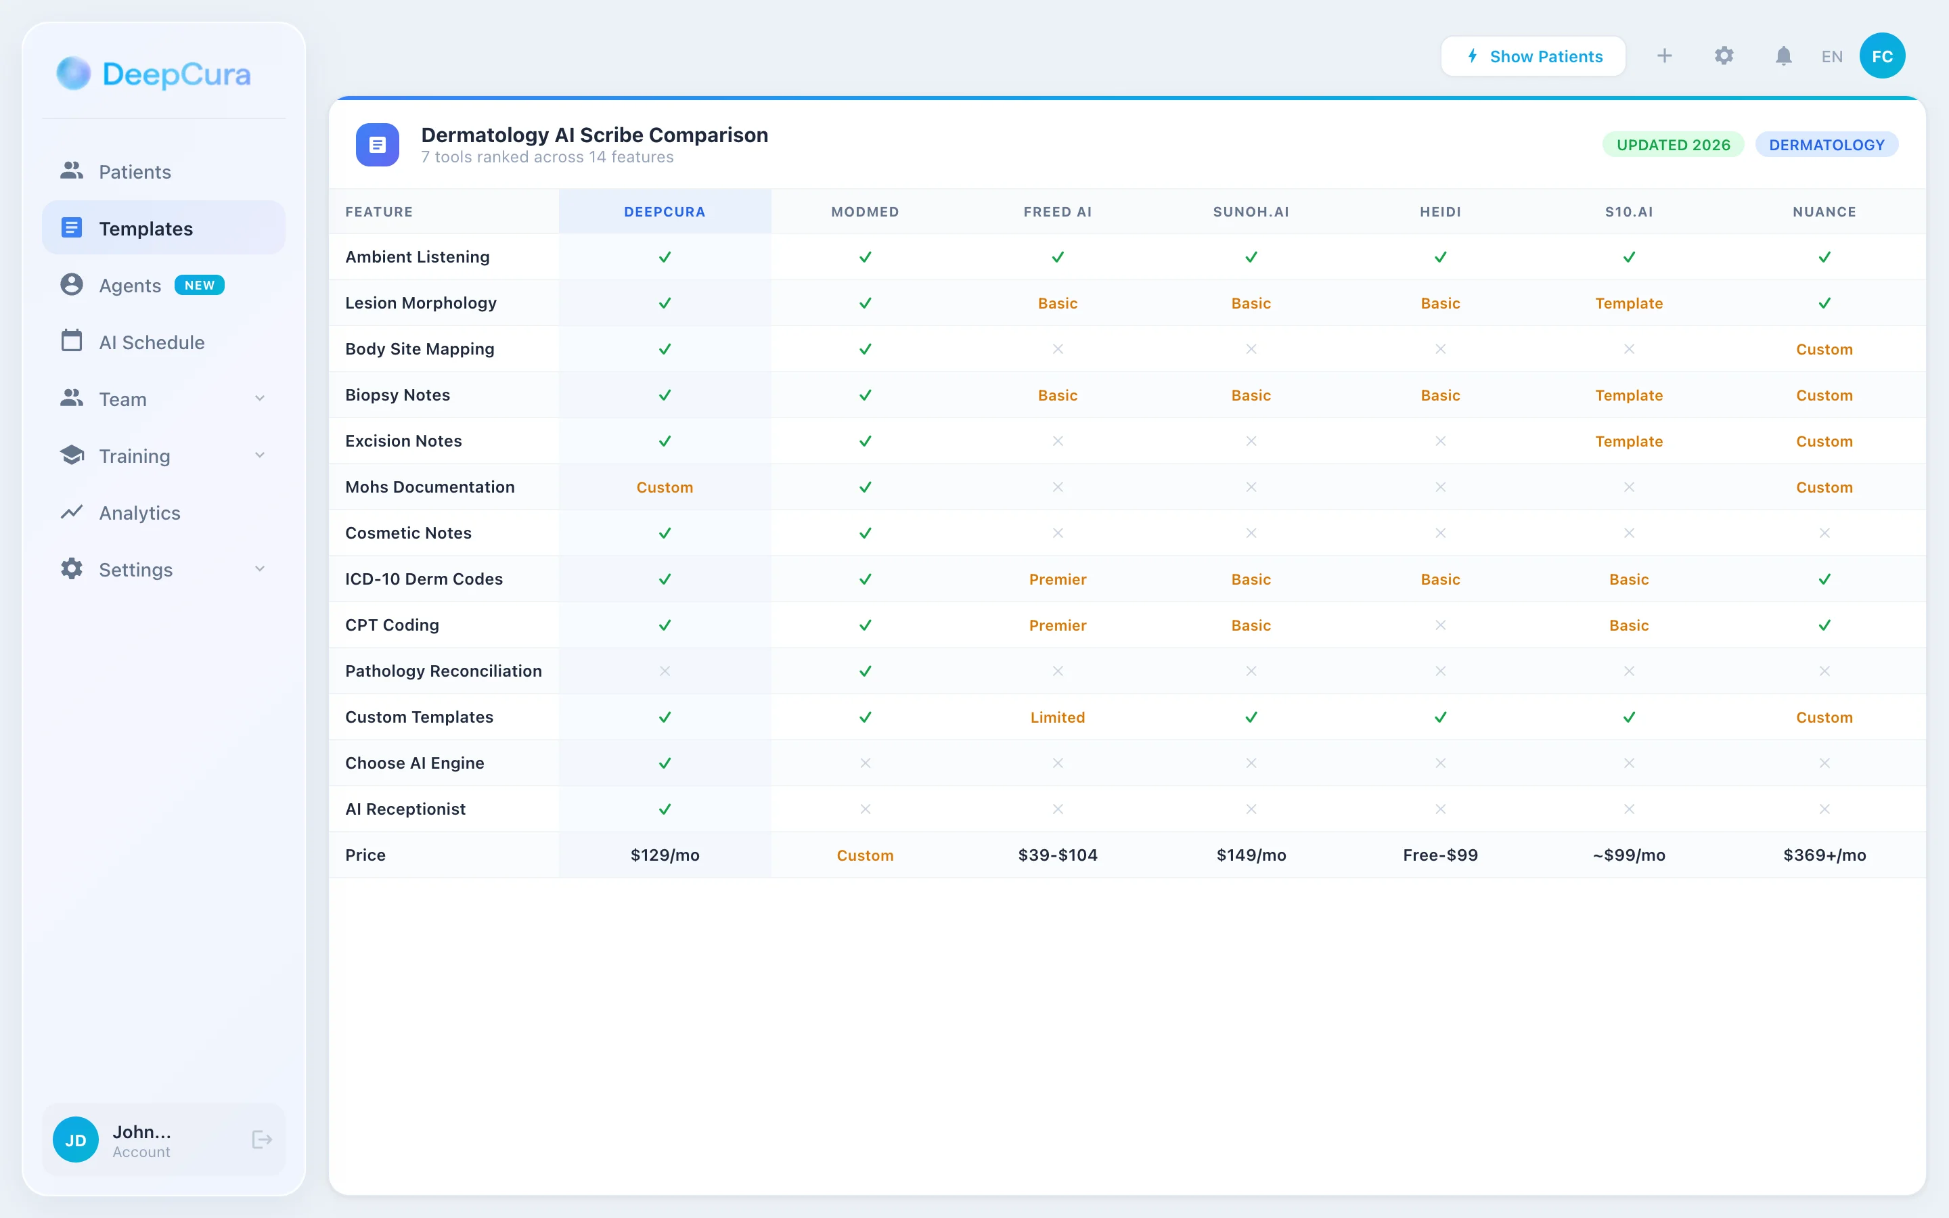Open the Analytics panel in the sidebar
Screen dimensions: 1949x1218
coord(139,512)
